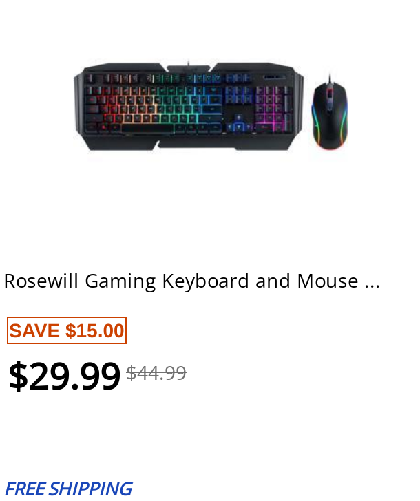Click the FREE SHIPPING label
Screen dimensions: 420x501
click(x=69, y=489)
